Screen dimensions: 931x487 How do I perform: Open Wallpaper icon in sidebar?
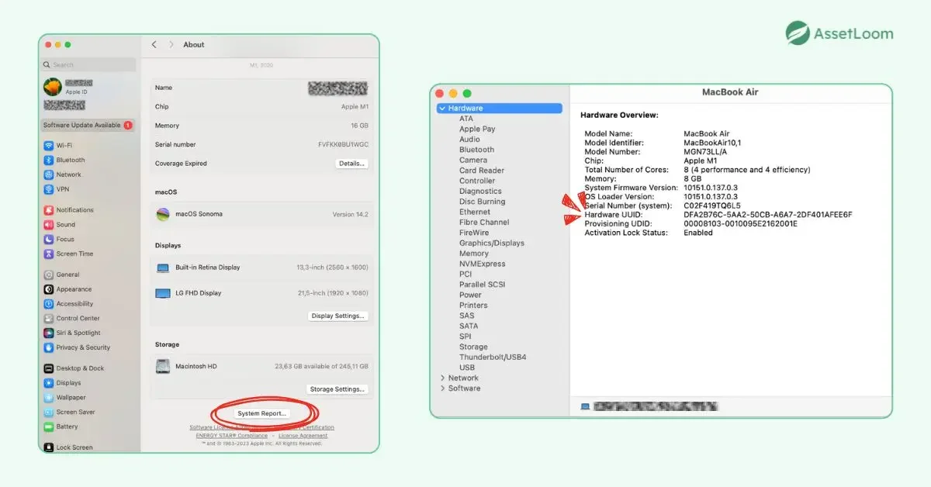[x=49, y=397]
